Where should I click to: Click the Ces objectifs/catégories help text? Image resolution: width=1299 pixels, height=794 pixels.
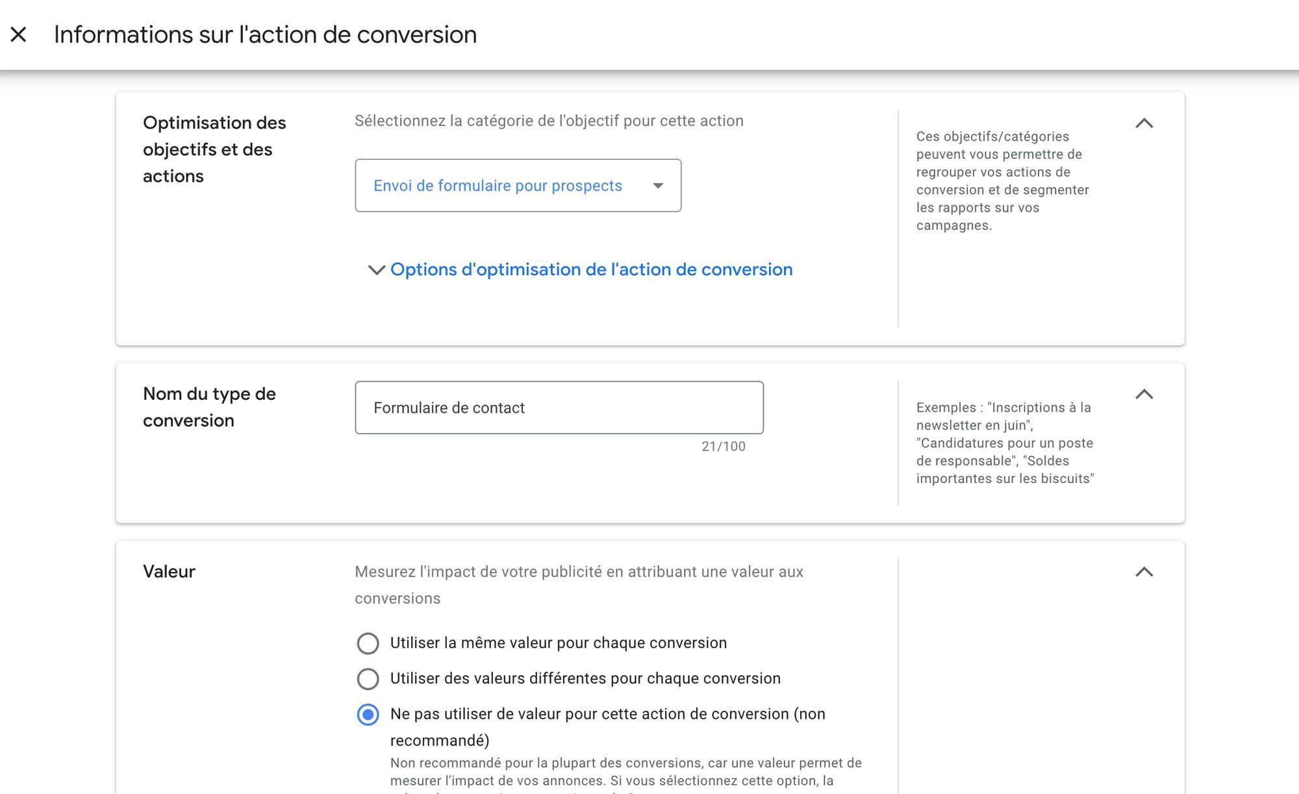click(1003, 181)
